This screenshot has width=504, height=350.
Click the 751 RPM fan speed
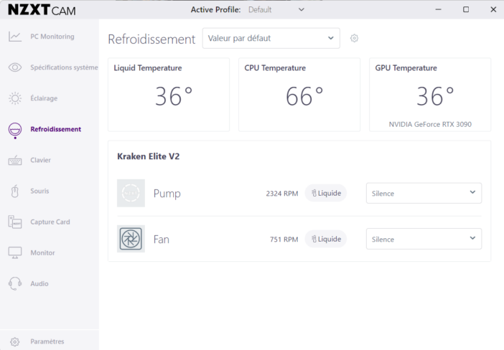(284, 240)
